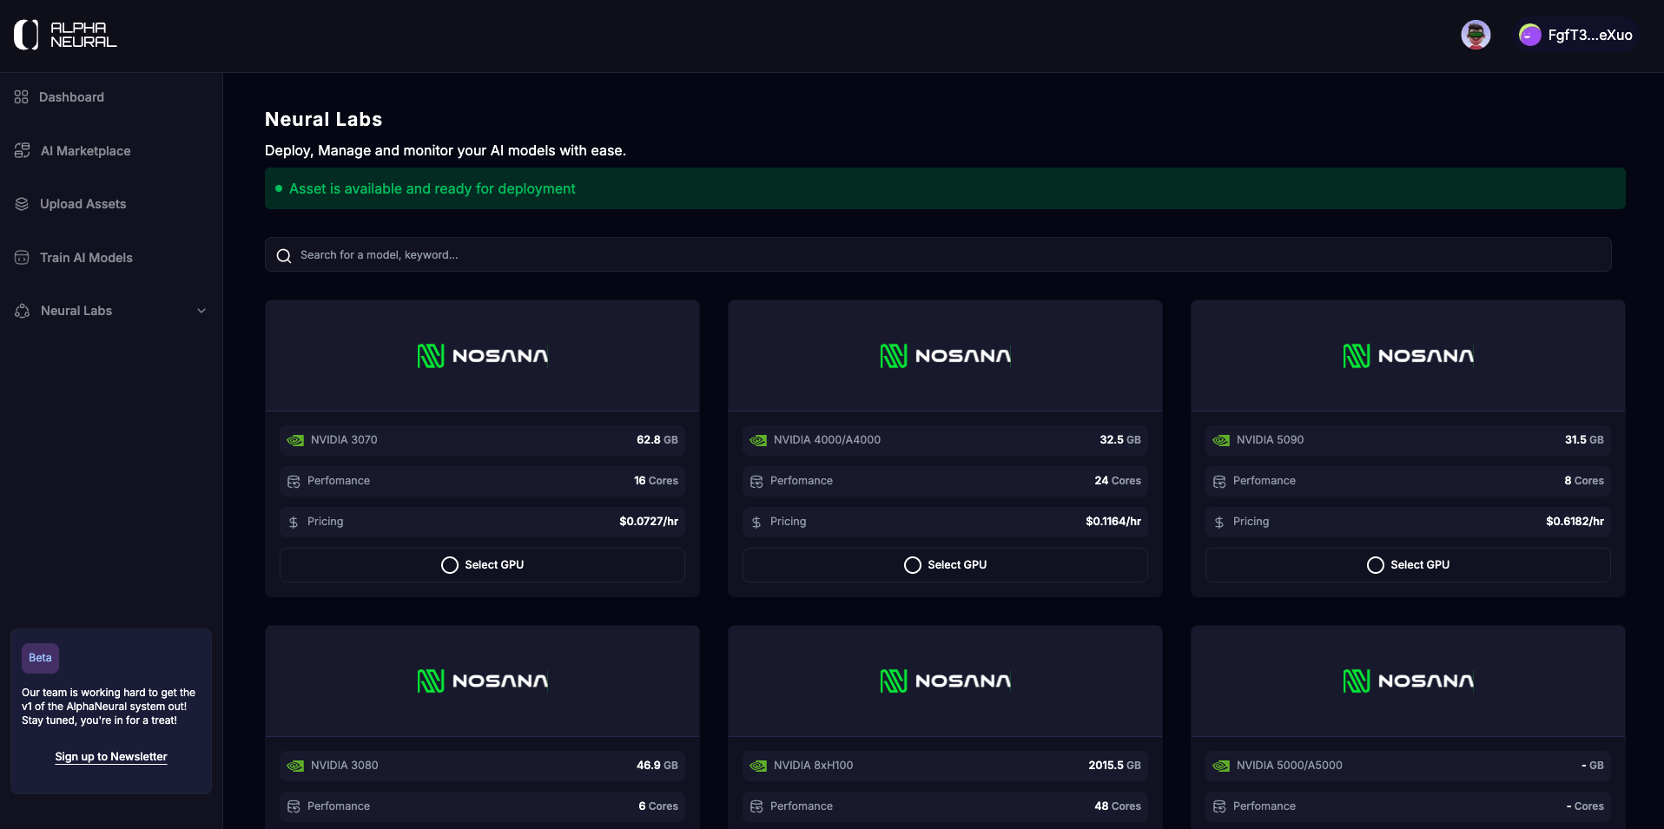The width and height of the screenshot is (1664, 829).
Task: Open Neural Labs menu item
Action: pyautogui.click(x=76, y=311)
